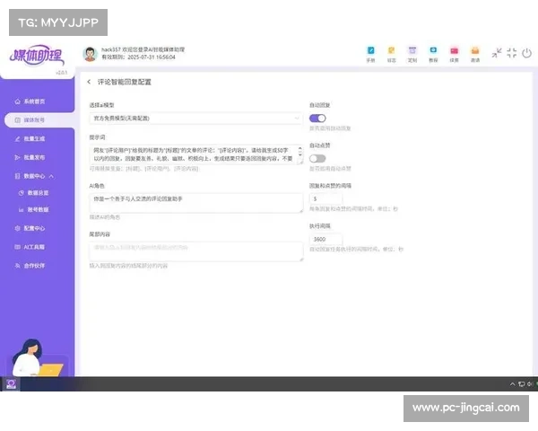Click the 续费 renewal icon
Screen dimensions: 538x431
click(x=455, y=54)
